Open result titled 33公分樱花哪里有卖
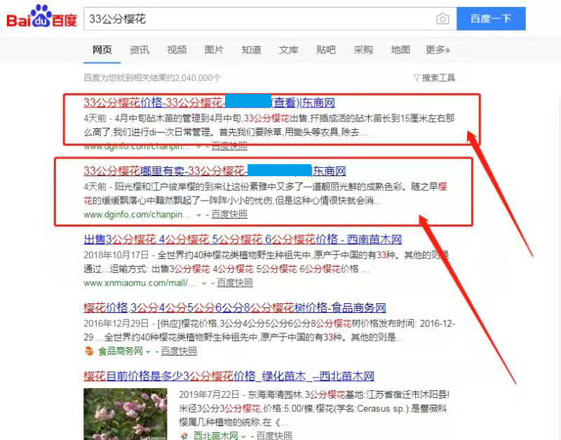This screenshot has width=561, height=440. [x=215, y=171]
